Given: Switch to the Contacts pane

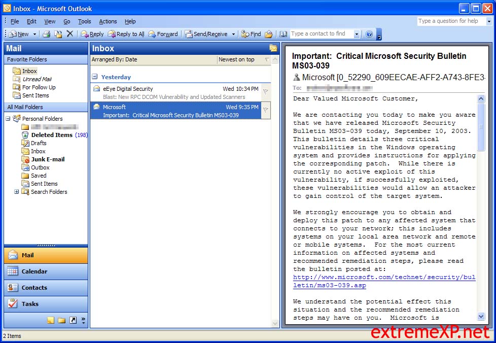Looking at the screenshot, I should [46, 288].
